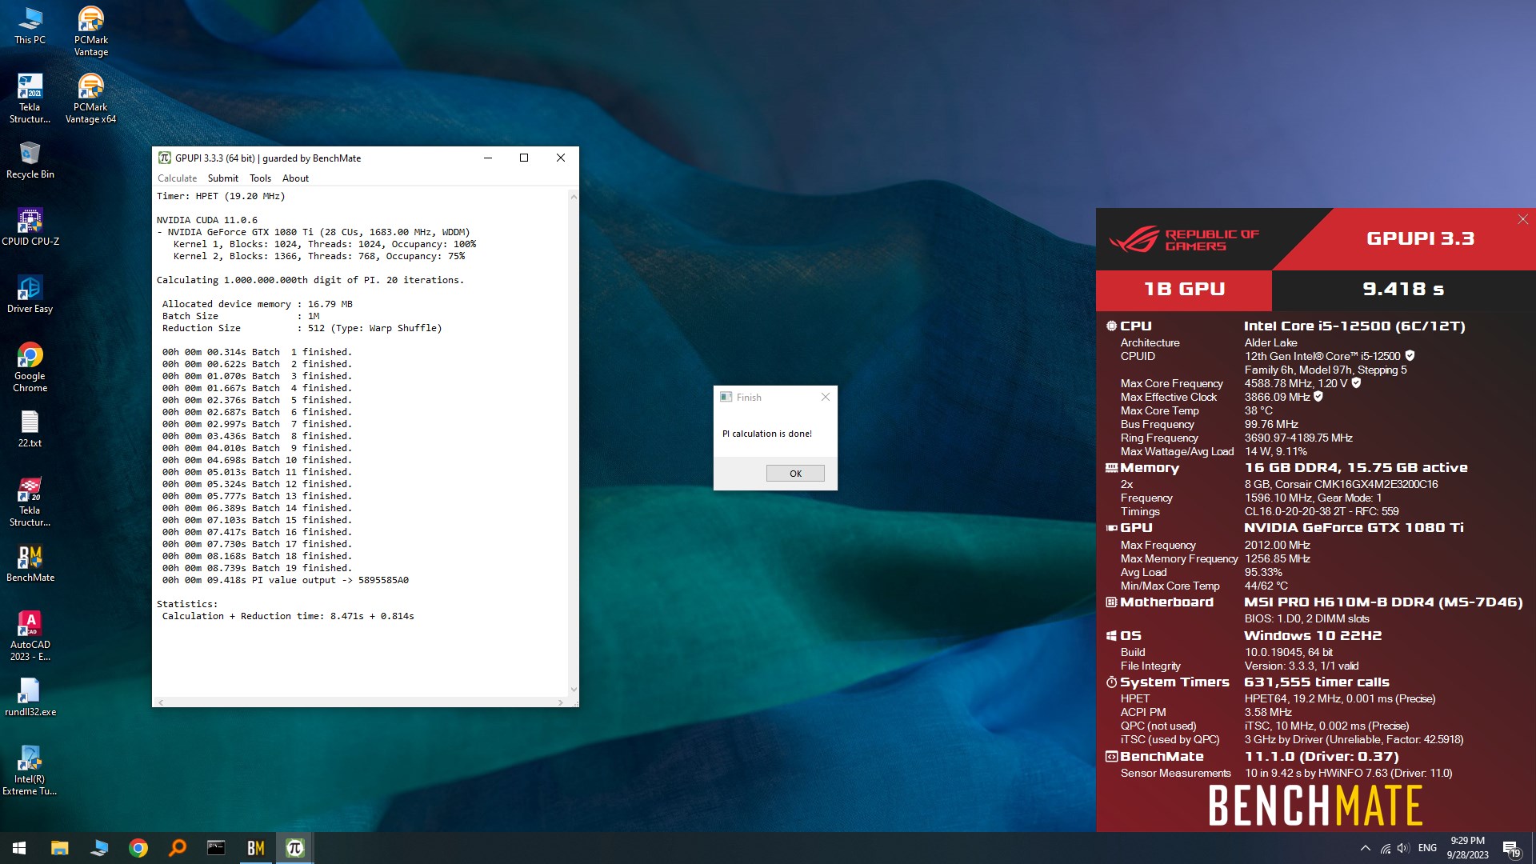Click the GPUPI vertical scrollbar down arrow
This screenshot has height=864, width=1536.
click(573, 690)
